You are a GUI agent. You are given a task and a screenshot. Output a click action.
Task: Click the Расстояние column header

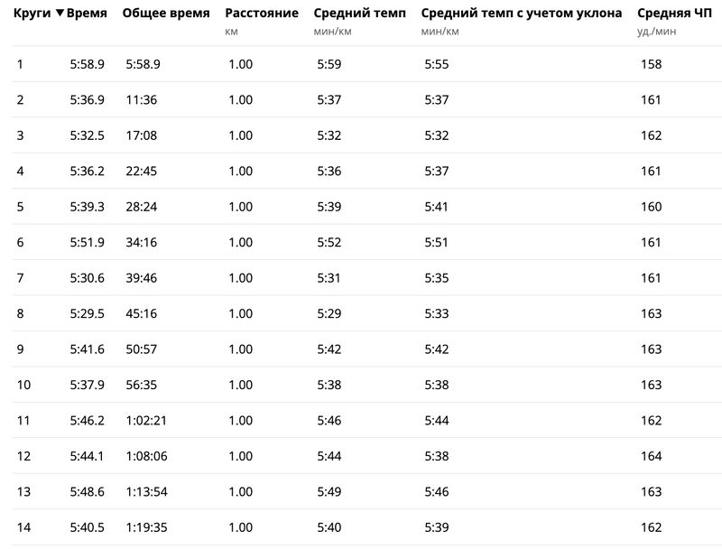click(x=262, y=14)
